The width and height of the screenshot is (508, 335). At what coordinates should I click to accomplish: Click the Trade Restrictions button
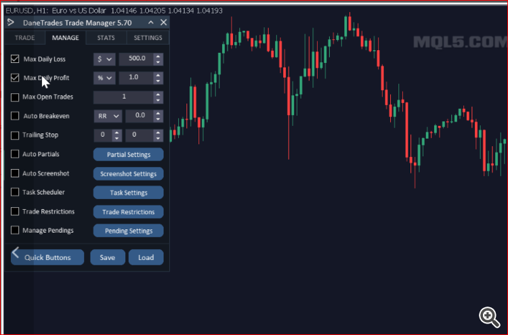point(128,212)
